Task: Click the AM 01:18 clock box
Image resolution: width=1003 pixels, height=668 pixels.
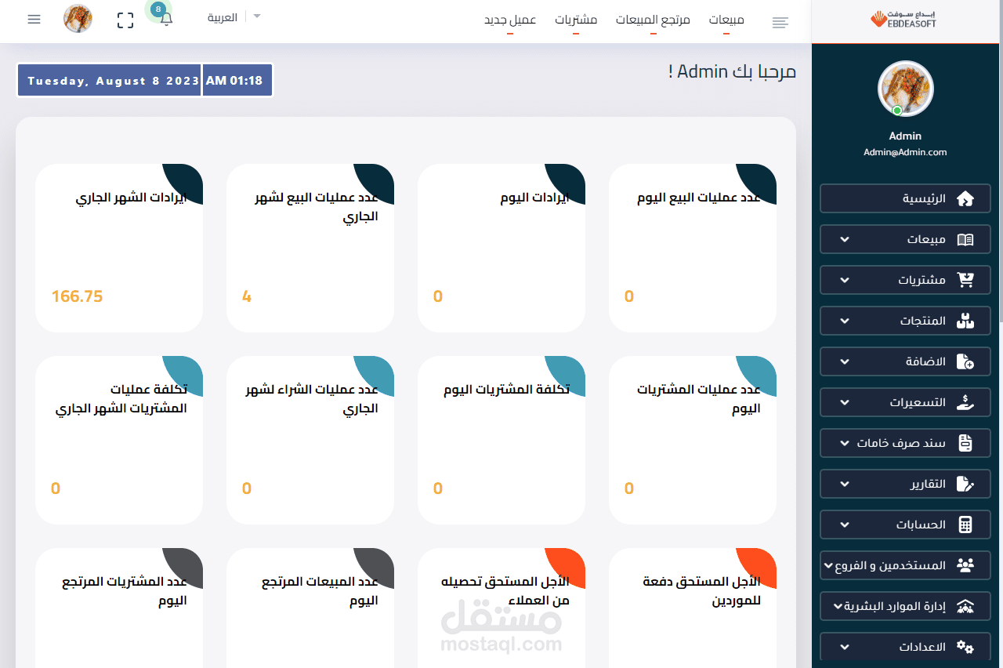Action: click(x=237, y=81)
